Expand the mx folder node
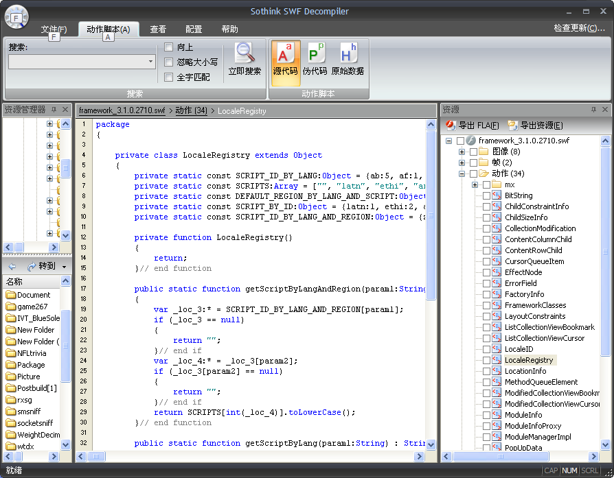614x478 pixels. [475, 184]
